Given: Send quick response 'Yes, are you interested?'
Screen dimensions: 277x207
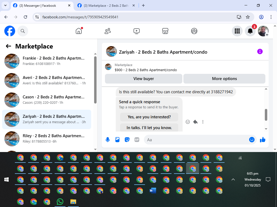Looking at the screenshot, I should (149, 117).
